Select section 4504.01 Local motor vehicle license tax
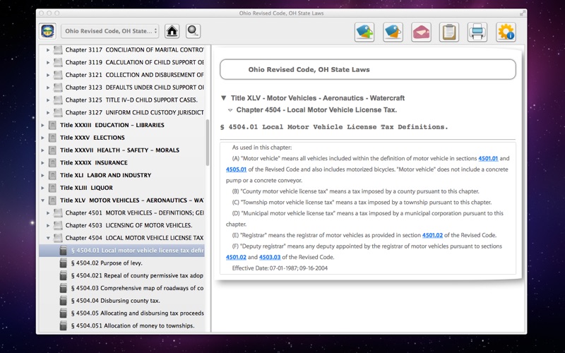 point(121,251)
